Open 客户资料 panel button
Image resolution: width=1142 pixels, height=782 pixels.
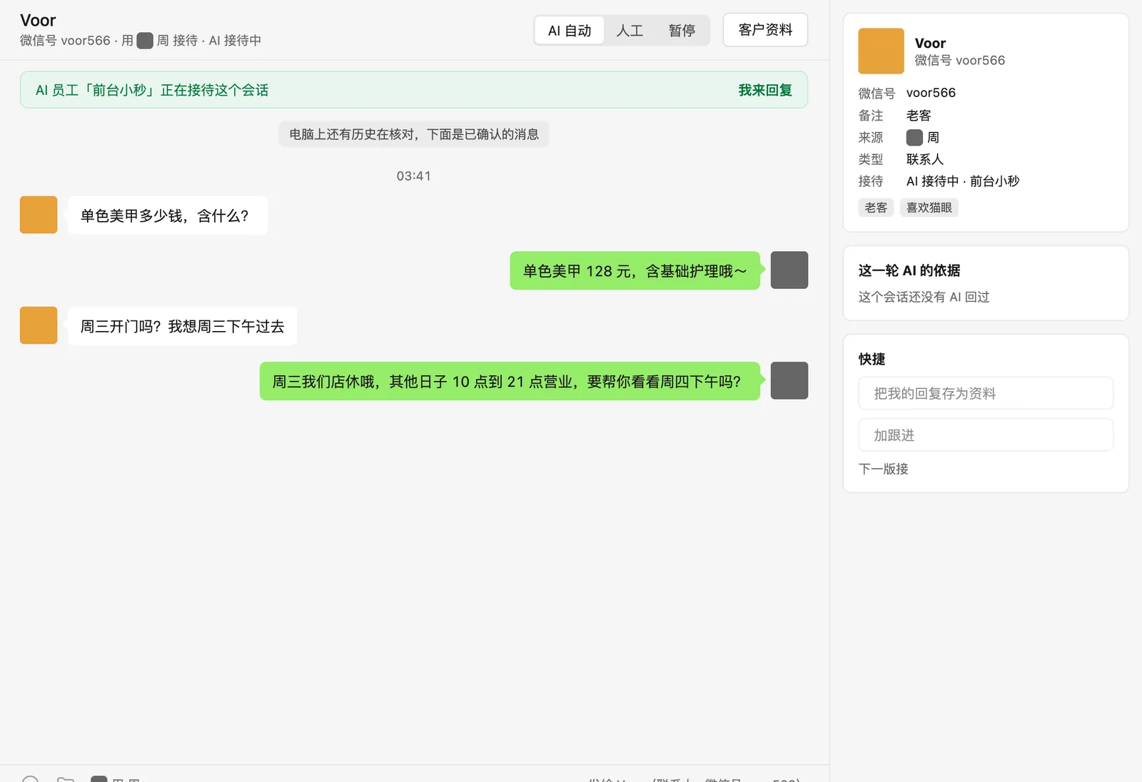point(765,30)
